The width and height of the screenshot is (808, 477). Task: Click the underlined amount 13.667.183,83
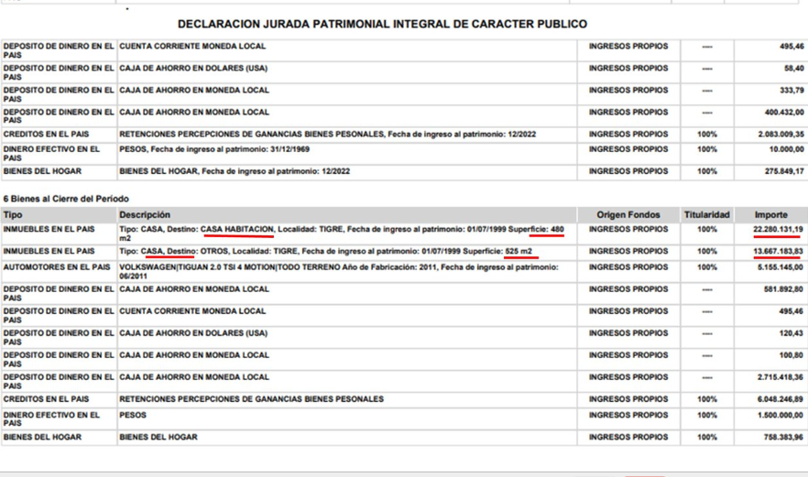click(x=778, y=252)
